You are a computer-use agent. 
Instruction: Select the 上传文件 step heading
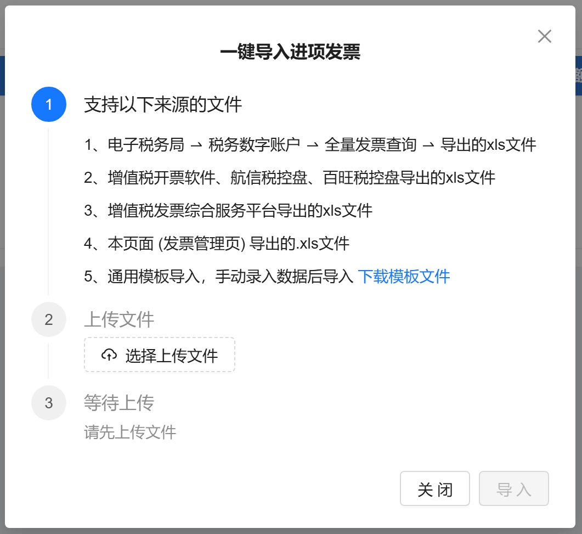pyautogui.click(x=119, y=319)
